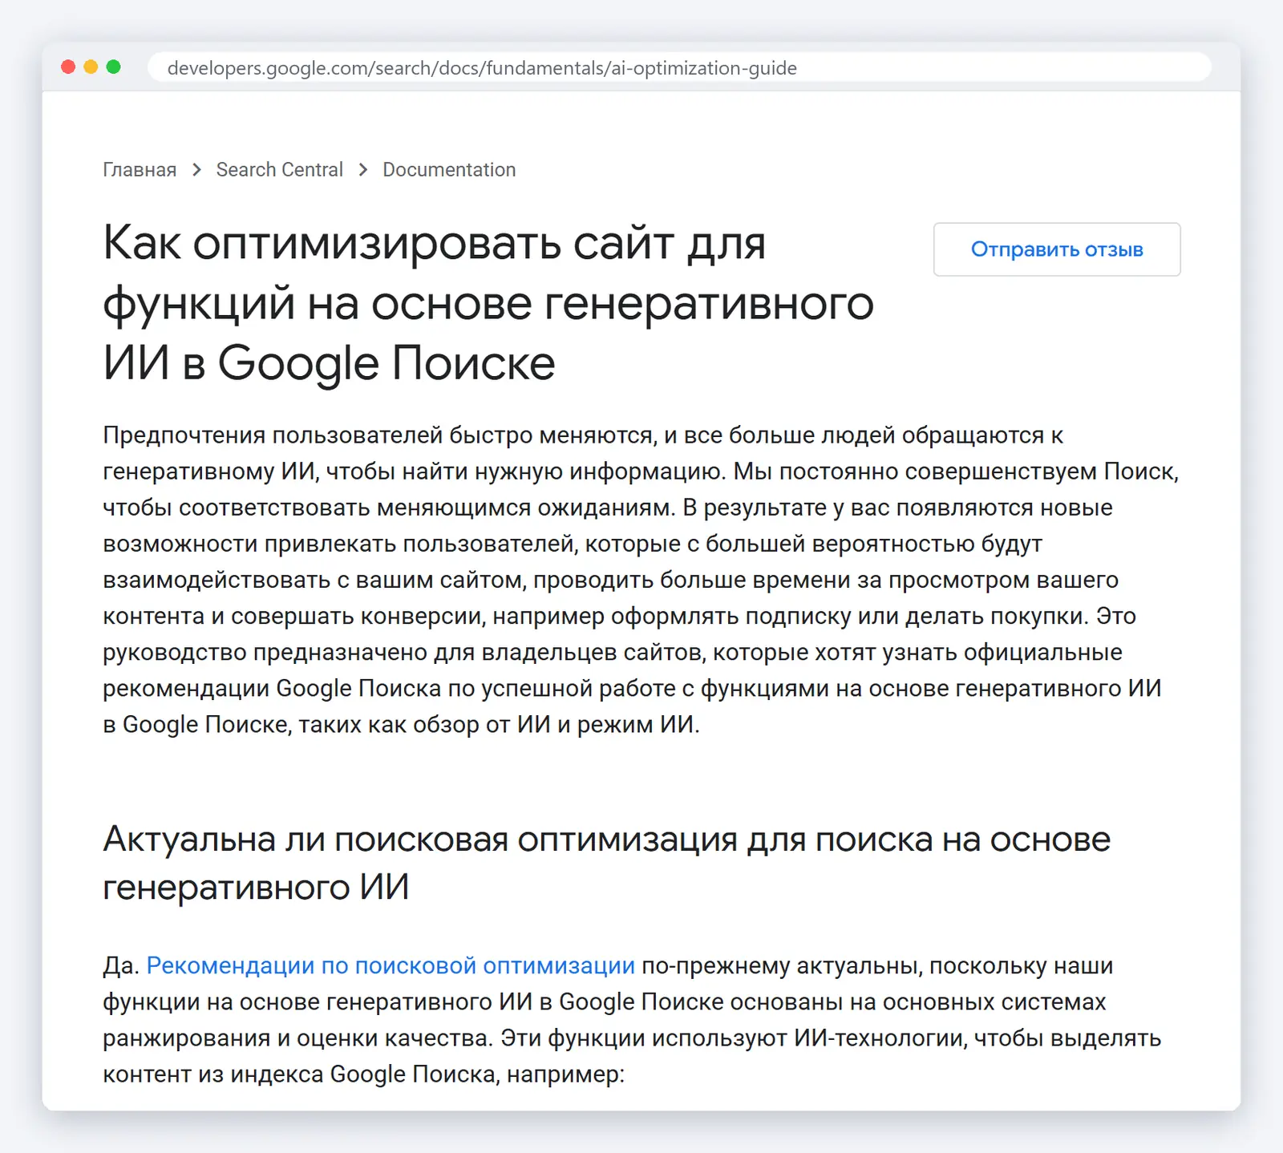Click the red close window dot
Screen dimensions: 1283x1153
pos(68,67)
